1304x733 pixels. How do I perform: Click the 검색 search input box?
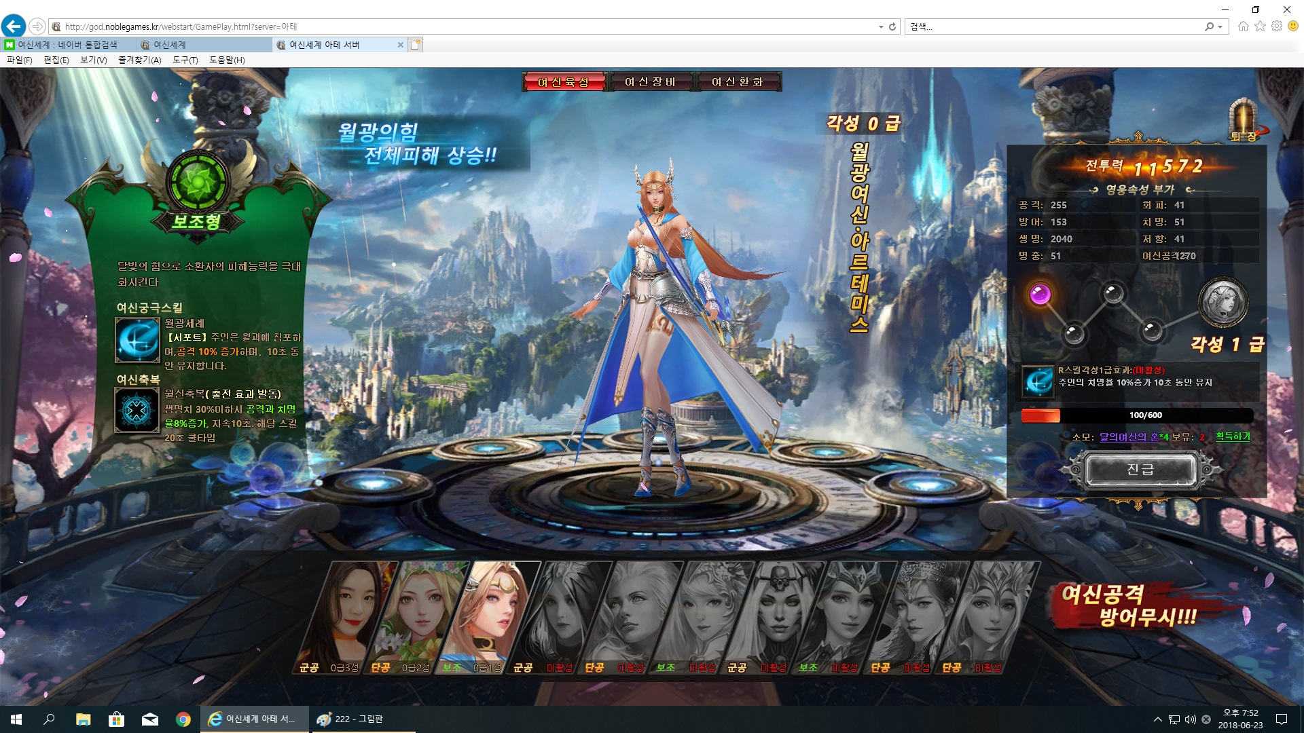coord(1054,26)
